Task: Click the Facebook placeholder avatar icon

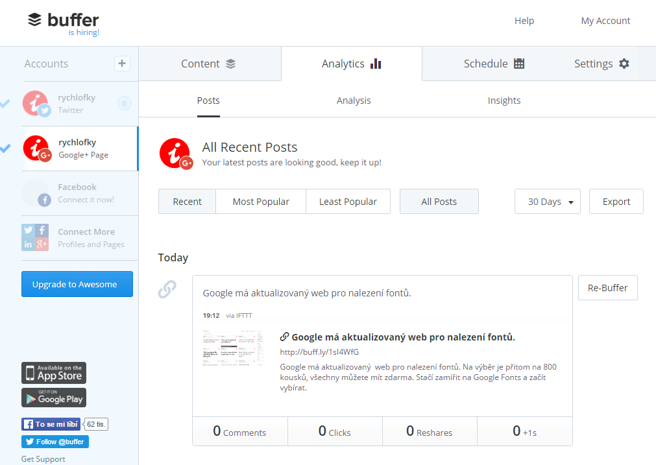Action: coord(36,193)
